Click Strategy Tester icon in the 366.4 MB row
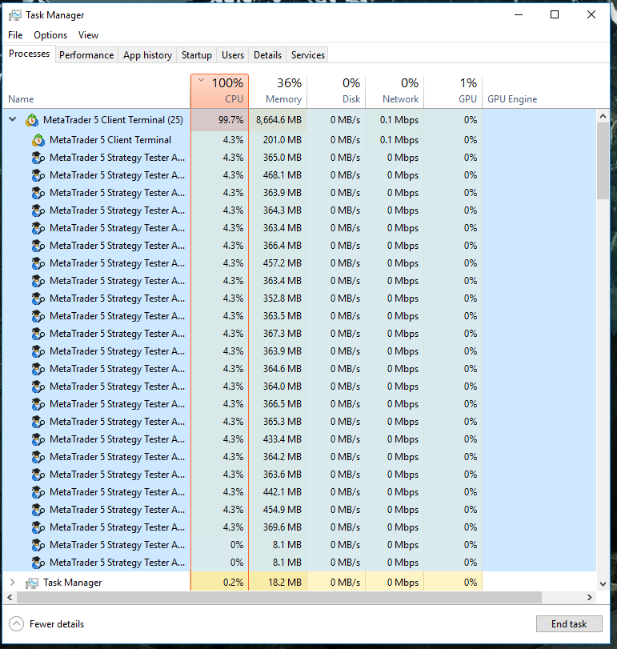 click(x=38, y=246)
